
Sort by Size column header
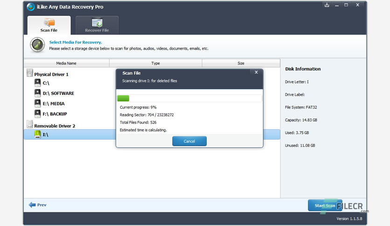pos(241,63)
